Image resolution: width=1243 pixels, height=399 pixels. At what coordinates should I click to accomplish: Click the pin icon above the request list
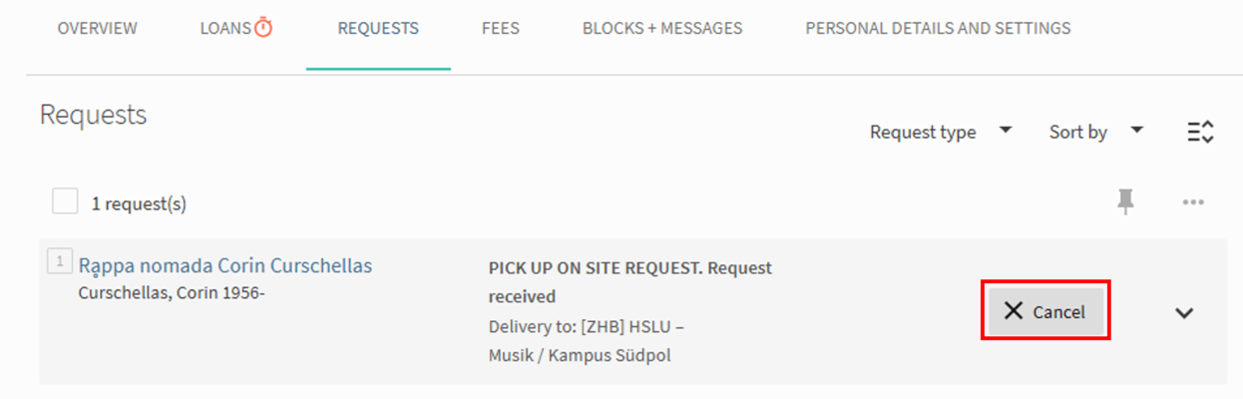(x=1126, y=202)
